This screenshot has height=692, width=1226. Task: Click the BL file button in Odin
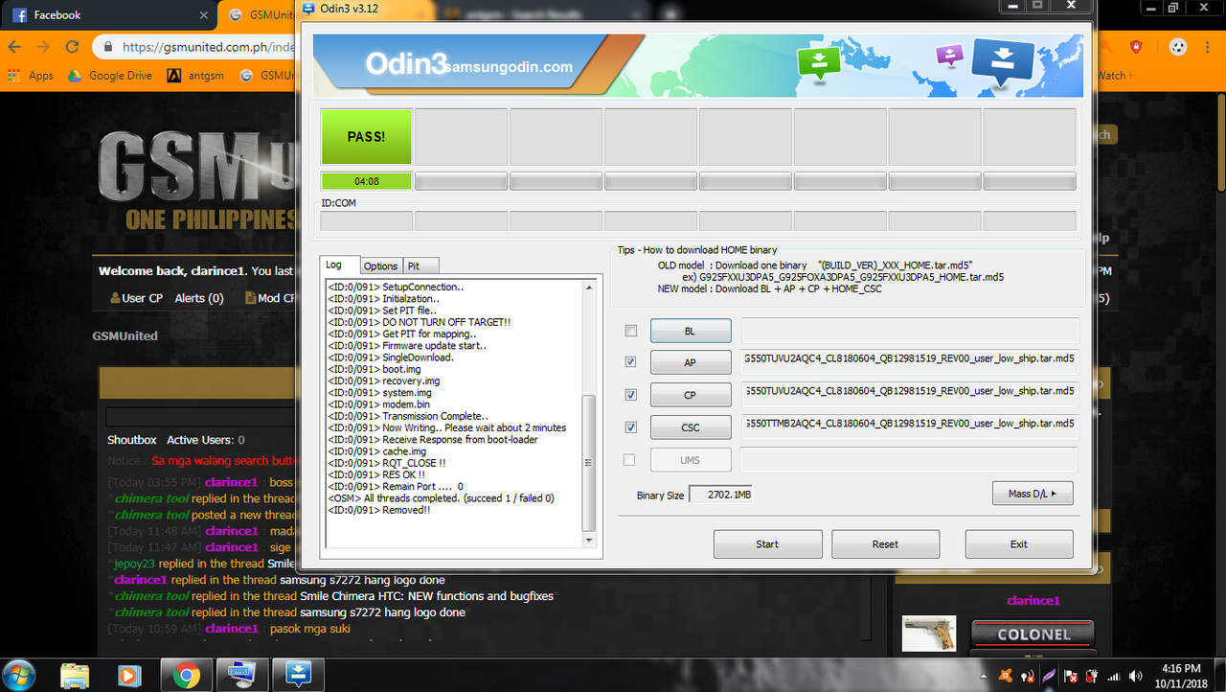pyautogui.click(x=691, y=331)
